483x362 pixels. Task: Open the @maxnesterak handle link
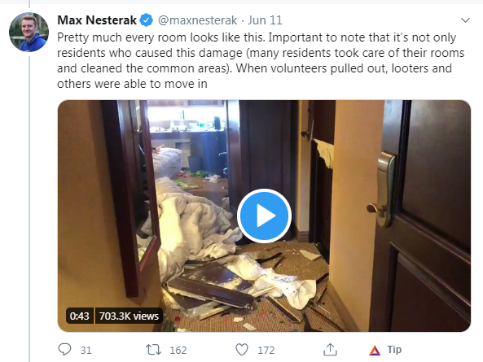(x=197, y=20)
